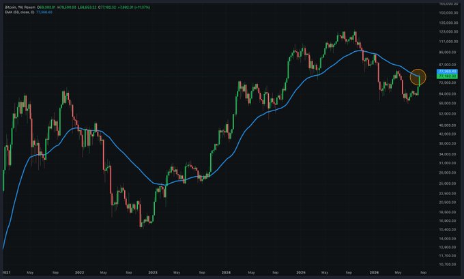Click the 111,000.00 price axis label
This screenshot has width=464, height=279.
[448, 42]
